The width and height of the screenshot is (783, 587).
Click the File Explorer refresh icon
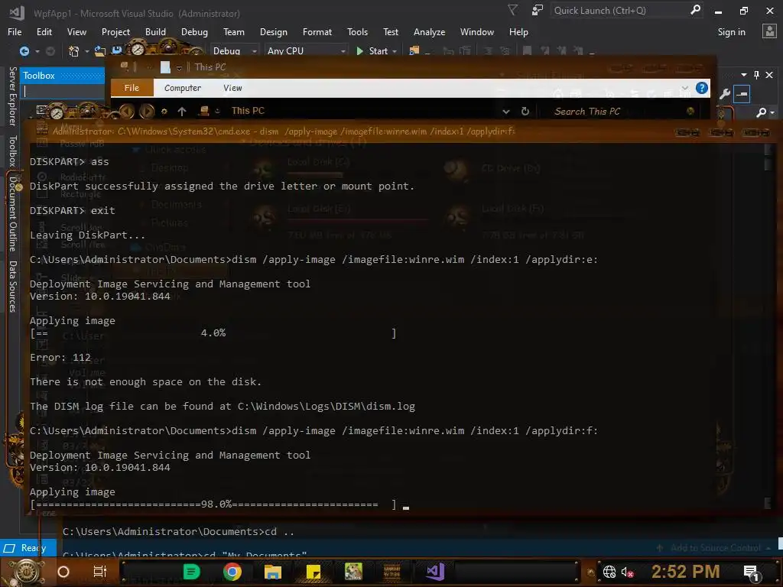525,112
